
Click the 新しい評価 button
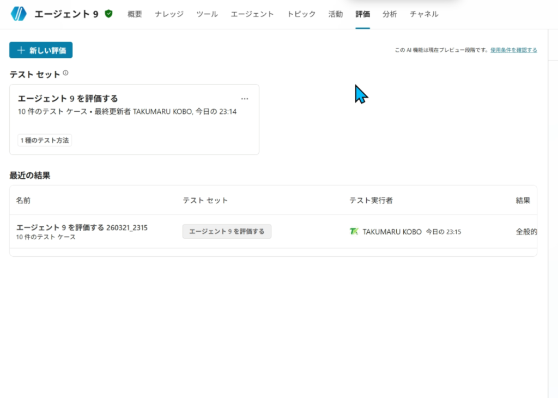click(x=41, y=50)
